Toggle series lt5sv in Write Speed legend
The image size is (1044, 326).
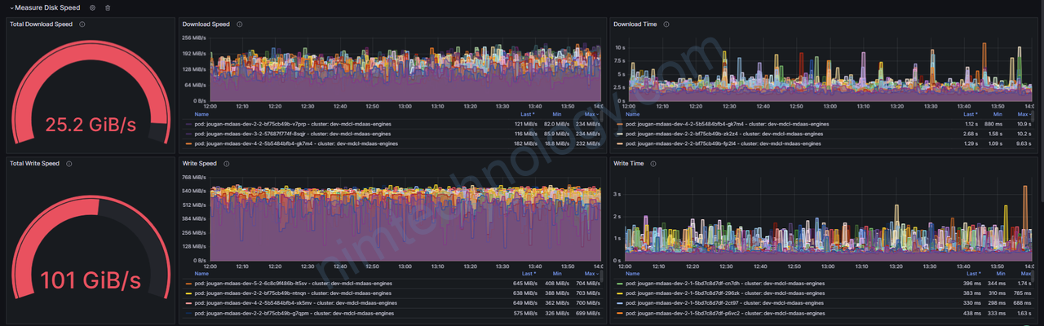coord(290,283)
